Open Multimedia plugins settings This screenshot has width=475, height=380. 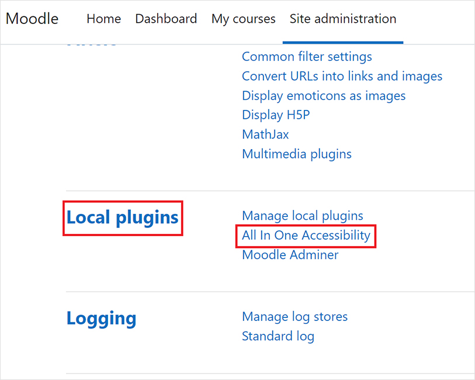tap(297, 154)
